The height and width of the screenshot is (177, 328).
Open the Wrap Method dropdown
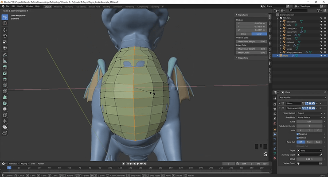point(309,113)
